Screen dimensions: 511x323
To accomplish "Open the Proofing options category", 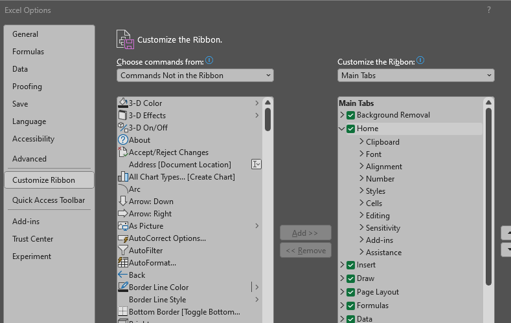I will (x=49, y=87).
